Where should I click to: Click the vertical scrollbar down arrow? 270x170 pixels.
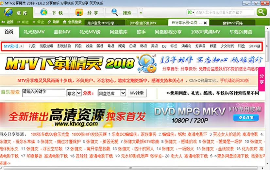coord(267,164)
